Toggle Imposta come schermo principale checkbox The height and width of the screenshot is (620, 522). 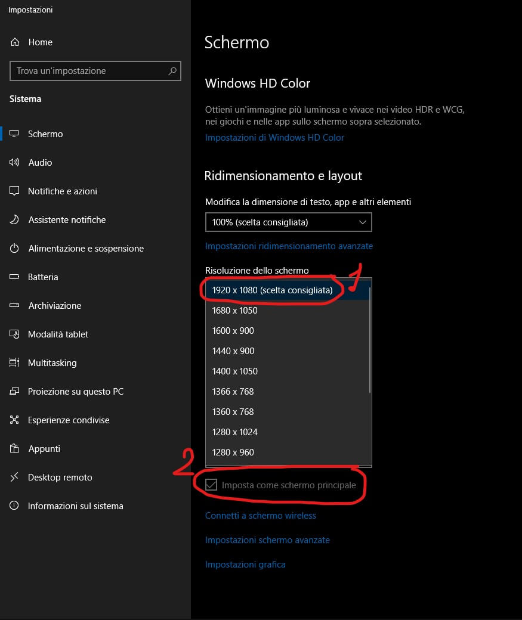[211, 485]
